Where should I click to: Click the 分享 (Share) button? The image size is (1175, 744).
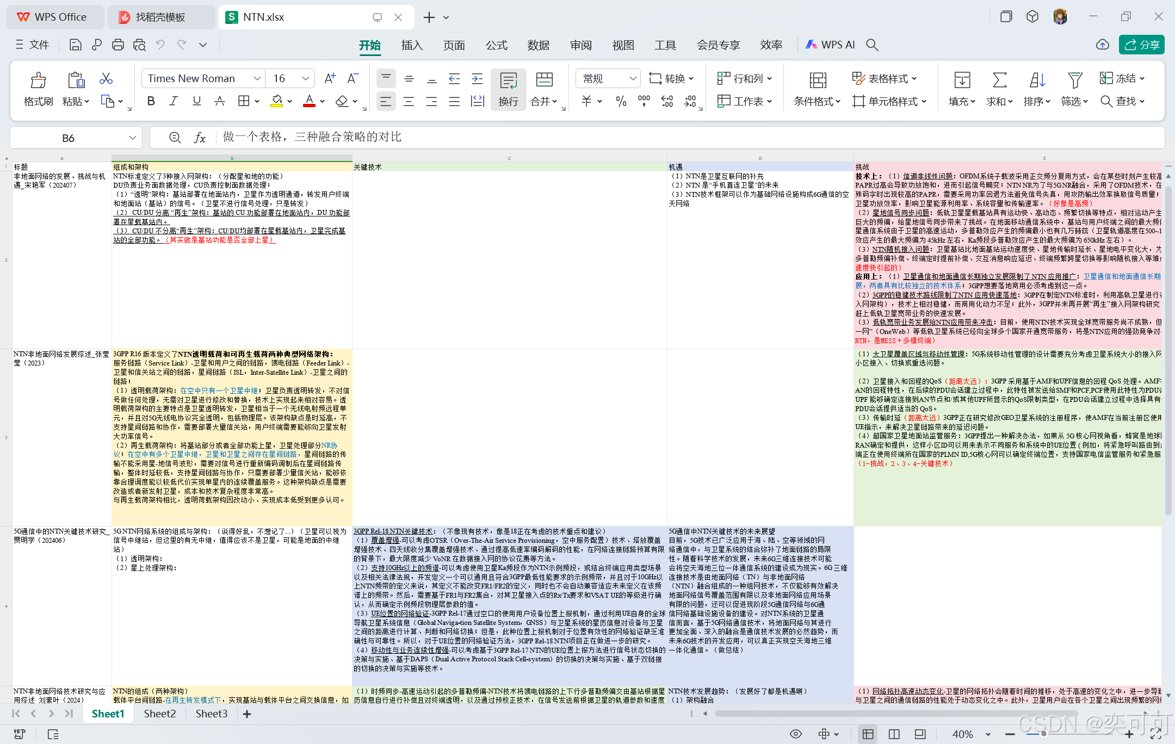click(x=1141, y=45)
